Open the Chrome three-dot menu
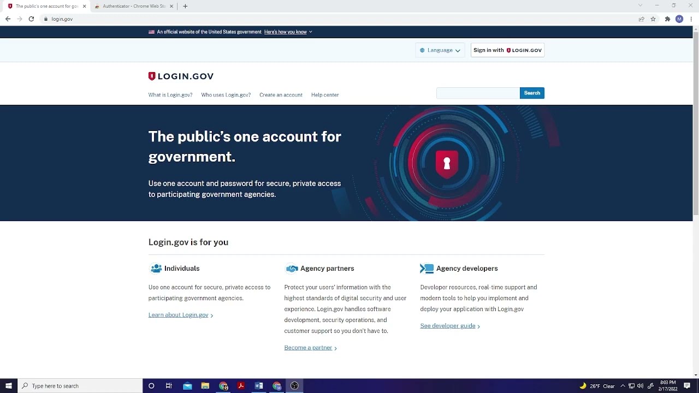This screenshot has height=393, width=699. (x=691, y=19)
